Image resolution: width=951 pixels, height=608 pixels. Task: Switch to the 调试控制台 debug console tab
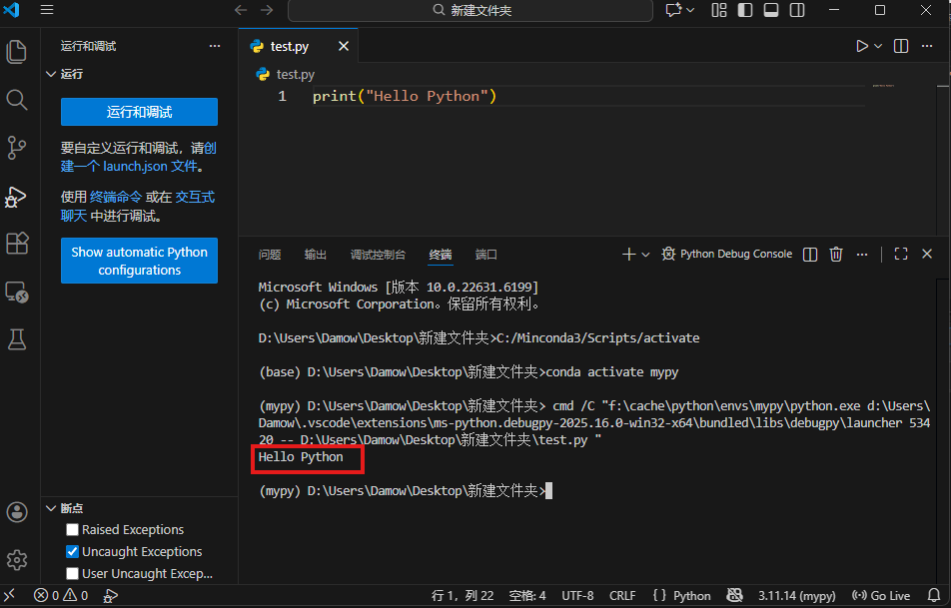point(378,255)
